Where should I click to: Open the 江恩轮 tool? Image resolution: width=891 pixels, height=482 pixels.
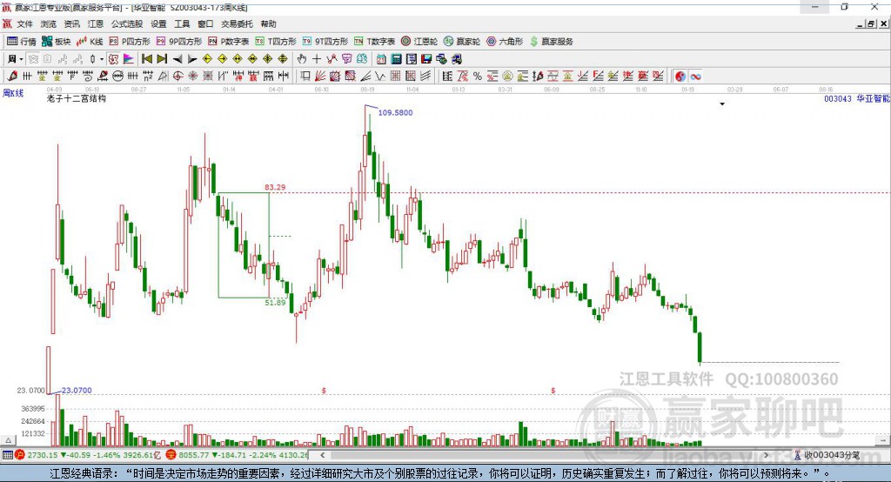(x=419, y=42)
